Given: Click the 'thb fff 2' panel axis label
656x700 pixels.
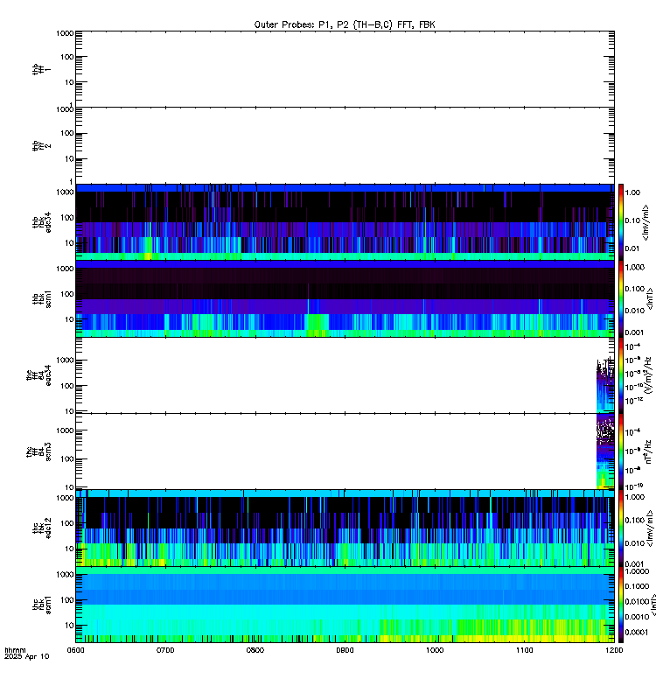Looking at the screenshot, I should (x=41, y=145).
